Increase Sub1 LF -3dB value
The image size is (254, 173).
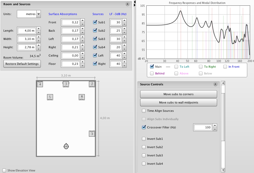[125, 20]
